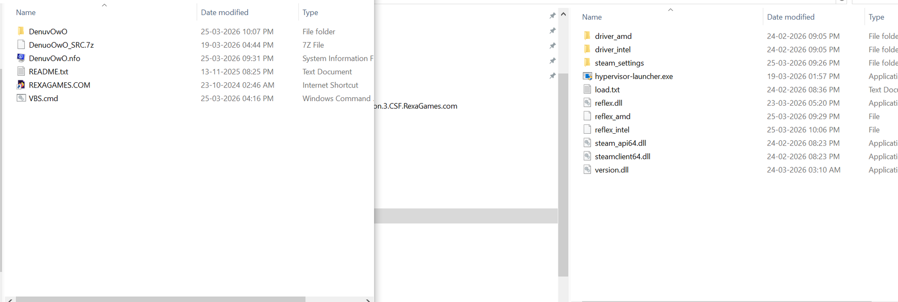This screenshot has width=898, height=302.
Task: Click the REXAGAMES.COM internet shortcut icon
Action: click(x=21, y=85)
